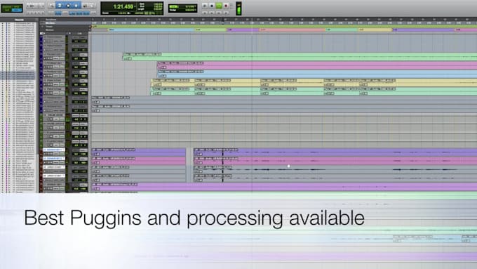Image resolution: width=477 pixels, height=269 pixels.
Task: Click zoom preset button 1
Action: coord(28,13)
